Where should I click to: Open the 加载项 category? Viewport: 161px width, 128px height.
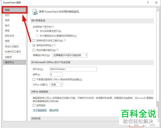point(14,57)
